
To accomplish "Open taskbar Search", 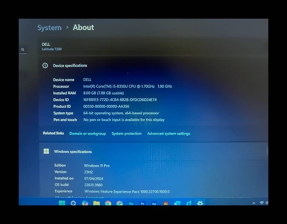I will [73, 203].
